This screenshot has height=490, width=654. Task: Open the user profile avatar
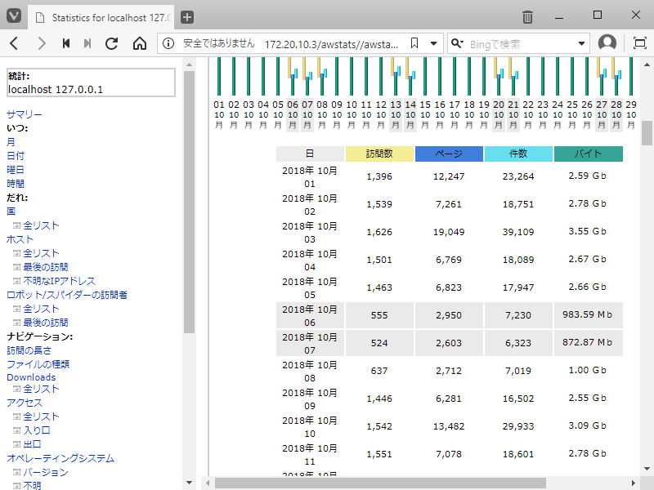coord(607,43)
